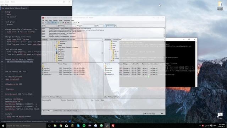Select YouTube folder in local tree
Viewport: 227px width, 128px height.
[x=62, y=43]
